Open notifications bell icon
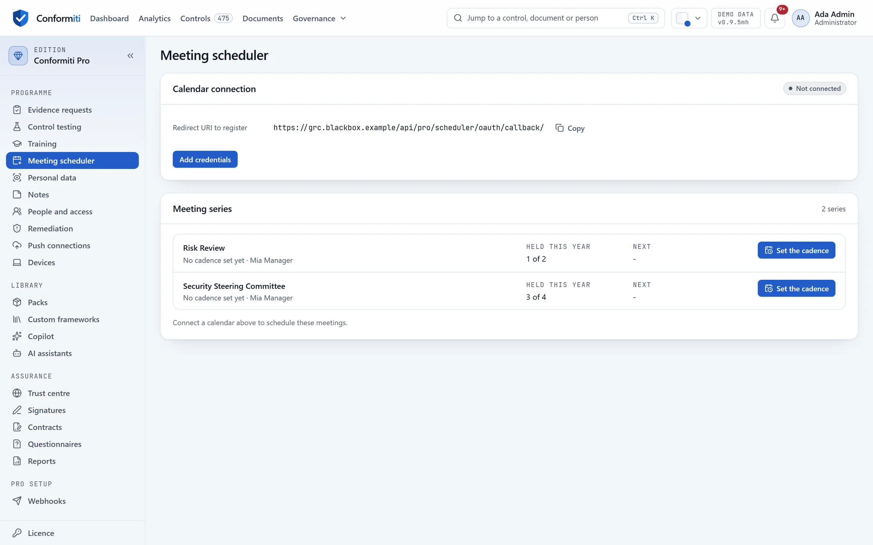 (x=774, y=18)
